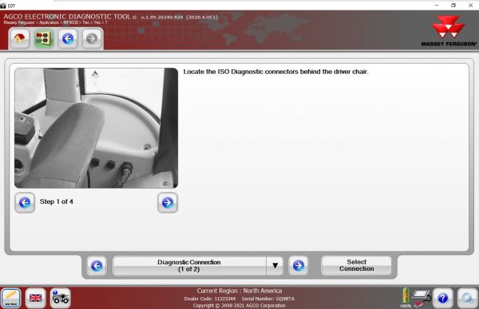
Task: Open help with the question mark icon
Action: 442,298
